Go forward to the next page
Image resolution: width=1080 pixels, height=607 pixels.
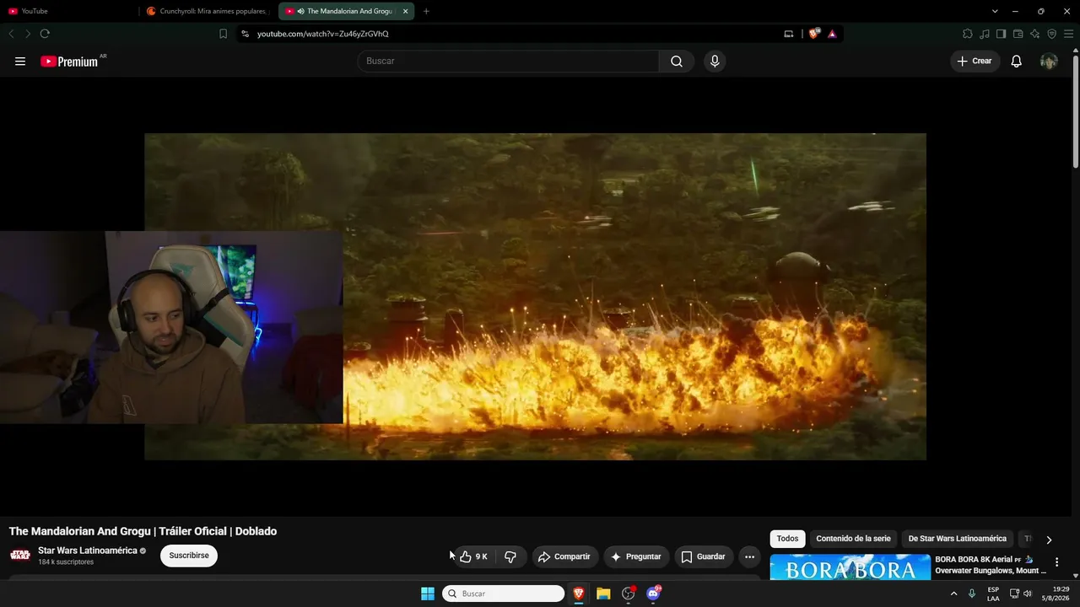click(x=28, y=34)
